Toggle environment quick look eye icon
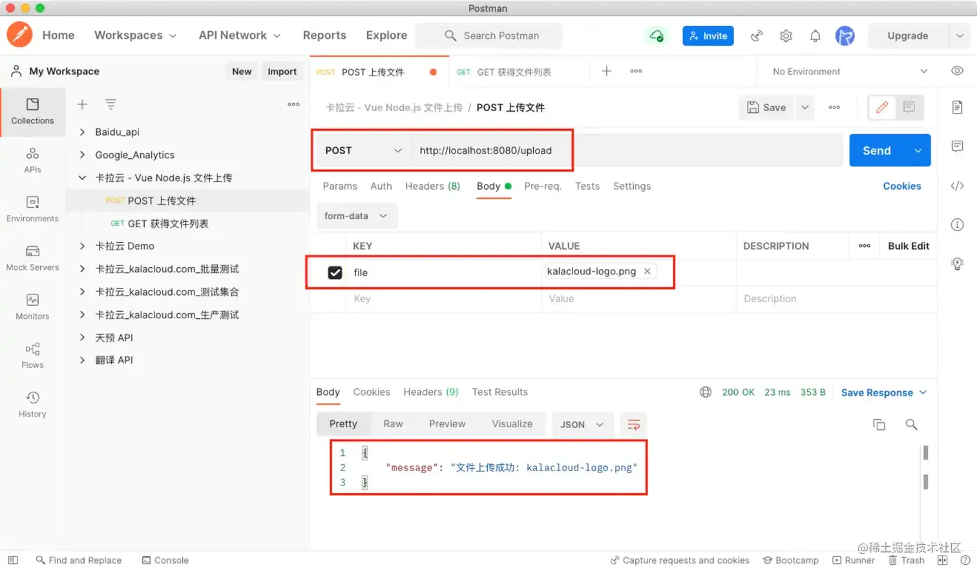977x570 pixels. pyautogui.click(x=958, y=71)
